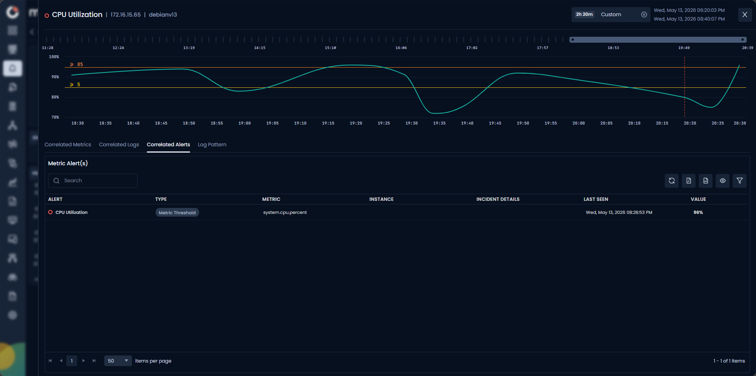Open the CPU Utilization alert row
Viewport: 756px width, 376px height.
click(x=397, y=212)
